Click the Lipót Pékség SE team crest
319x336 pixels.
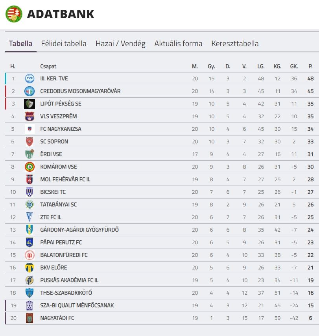point(30,104)
